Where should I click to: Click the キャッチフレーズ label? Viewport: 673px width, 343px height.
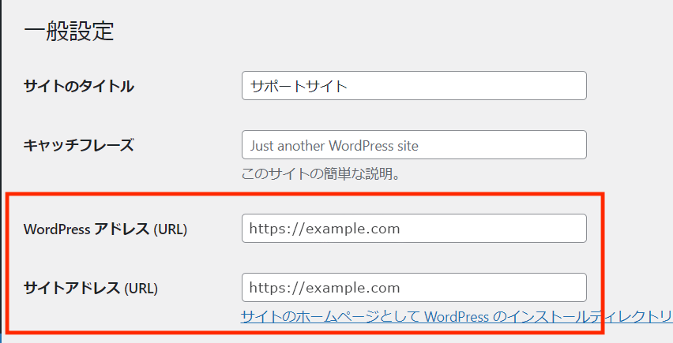click(x=79, y=145)
